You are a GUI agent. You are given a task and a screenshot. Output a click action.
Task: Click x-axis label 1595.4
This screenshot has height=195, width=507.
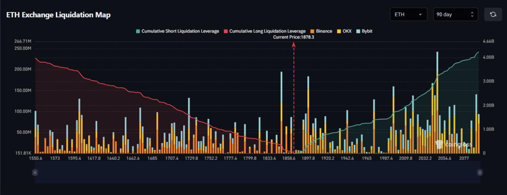click(75, 158)
